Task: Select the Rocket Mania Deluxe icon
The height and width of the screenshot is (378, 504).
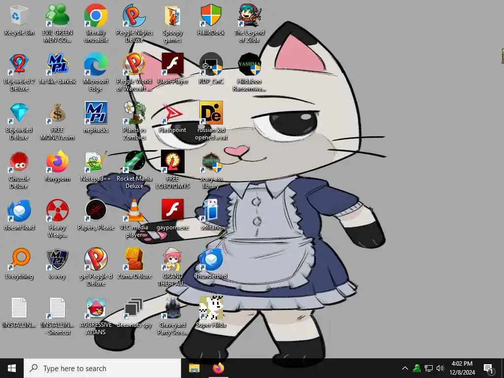Action: pos(134,161)
